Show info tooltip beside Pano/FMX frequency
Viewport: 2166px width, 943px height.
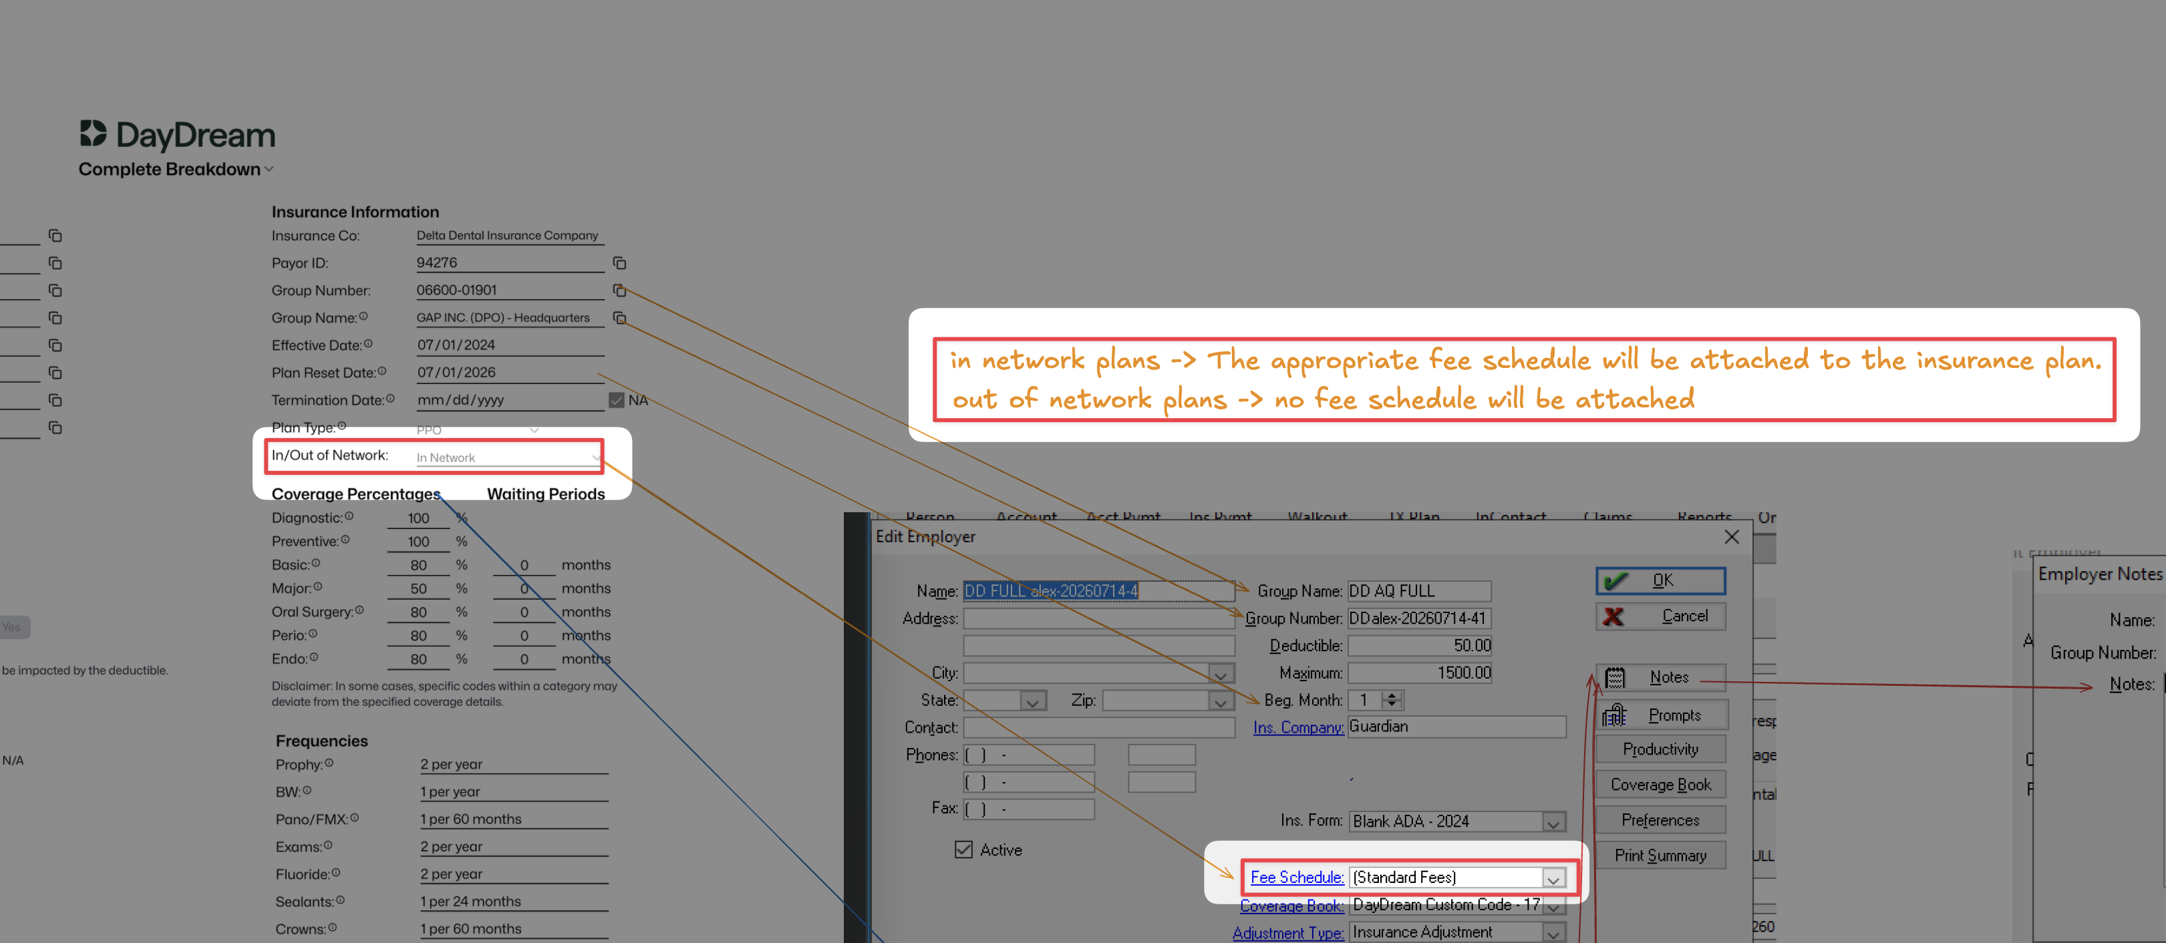[354, 817]
